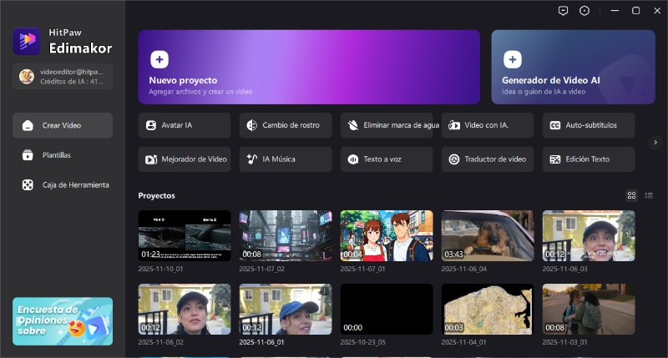Click three-dot menu on 2025-11-06_01 thumbnail
The image size is (668, 358).
324,291
